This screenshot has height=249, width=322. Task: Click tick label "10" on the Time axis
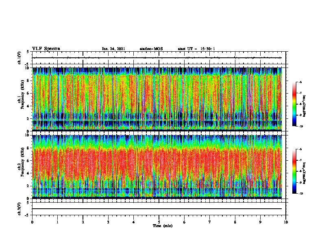pos(286,222)
